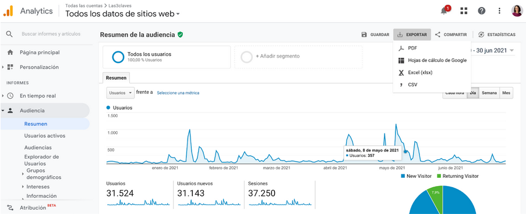The width and height of the screenshot is (526, 214).
Task: Click the GUARDAR button
Action: (x=375, y=34)
